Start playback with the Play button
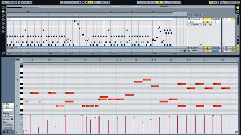 click(80, 2)
